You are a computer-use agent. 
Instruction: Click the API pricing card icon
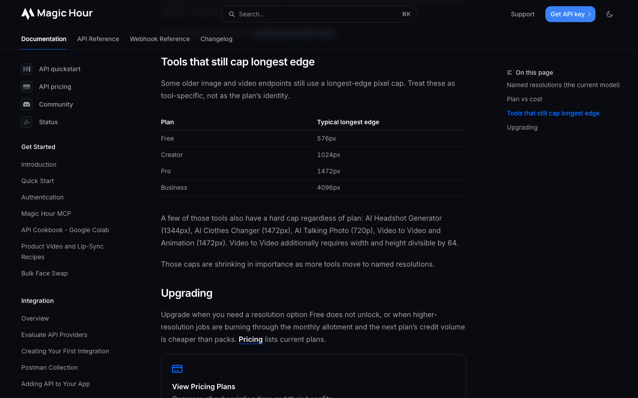pos(27,87)
